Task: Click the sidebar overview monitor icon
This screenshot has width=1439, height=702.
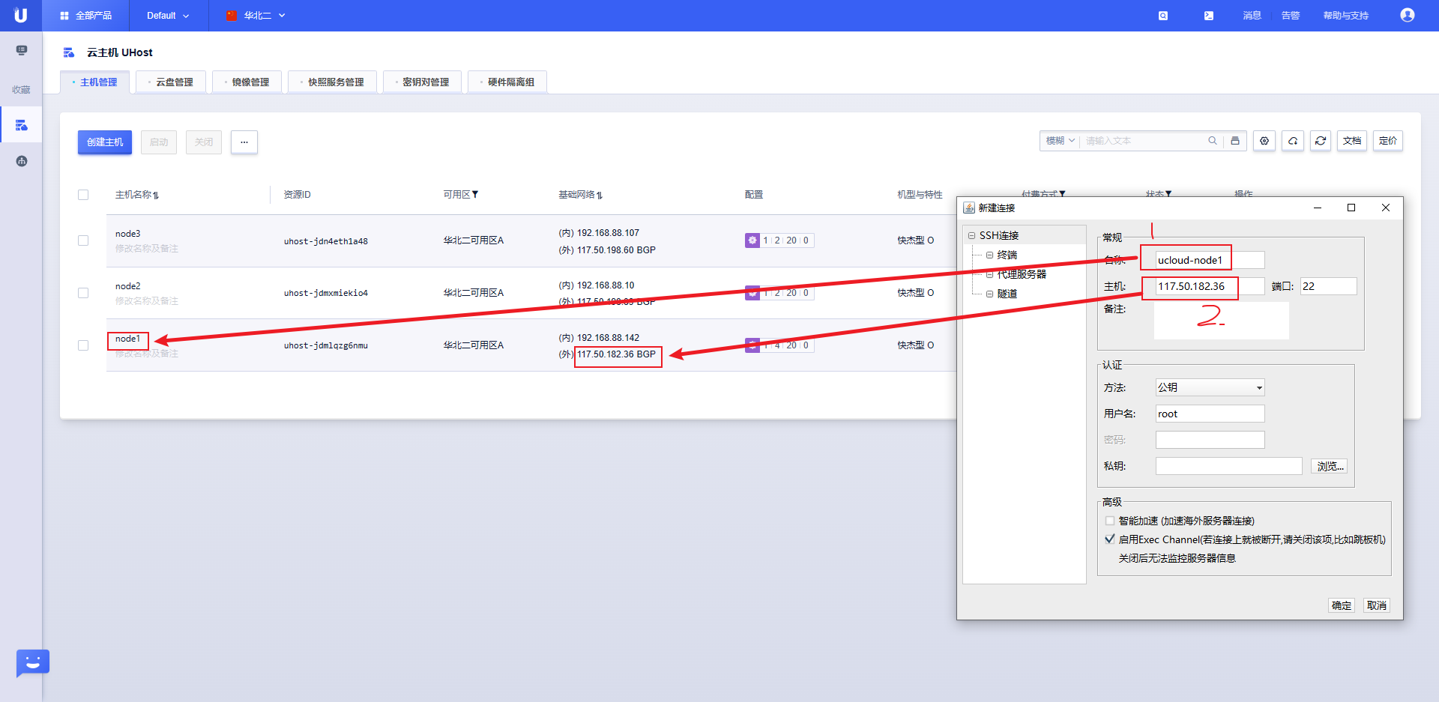Action: click(21, 50)
